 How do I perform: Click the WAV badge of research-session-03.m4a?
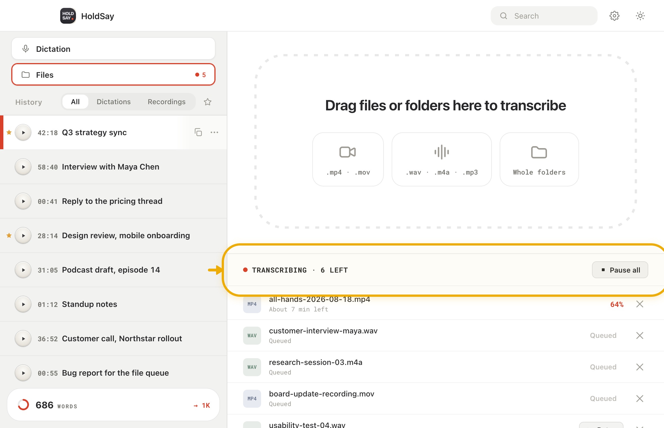(252, 367)
